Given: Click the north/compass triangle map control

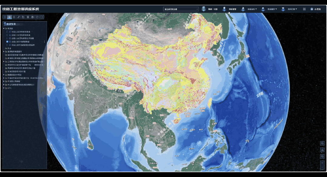Looking at the screenshot, I should click(x=322, y=150).
